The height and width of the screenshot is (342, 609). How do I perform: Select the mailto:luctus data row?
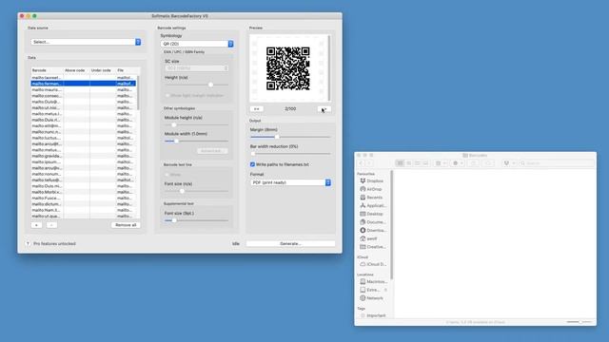click(x=83, y=138)
